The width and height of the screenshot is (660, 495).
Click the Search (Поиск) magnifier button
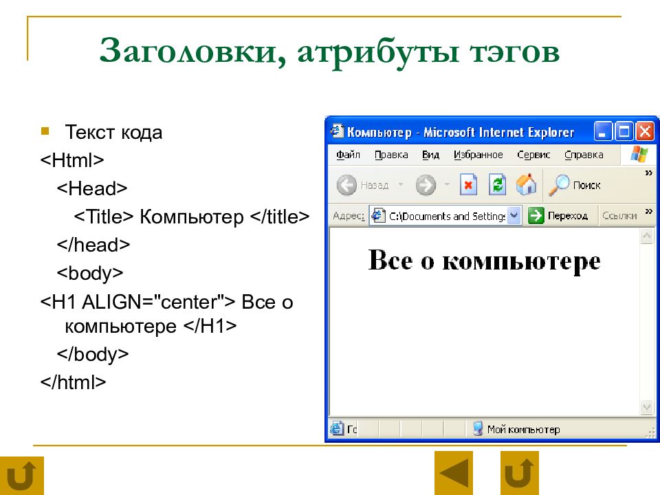pos(575,185)
